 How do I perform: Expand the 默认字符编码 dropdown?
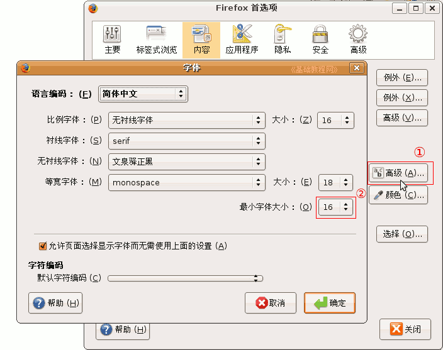[x=186, y=278]
